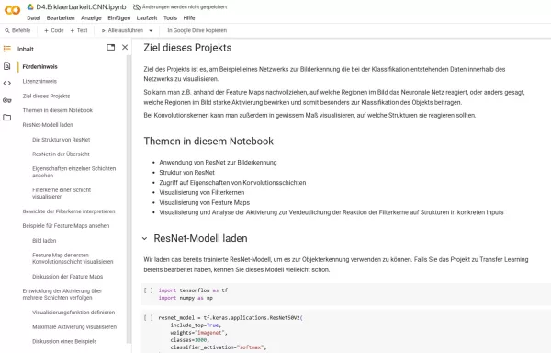Screen dimensions: 551x353
Task: Click inside the import tensorflow code line
Action: 193,290
